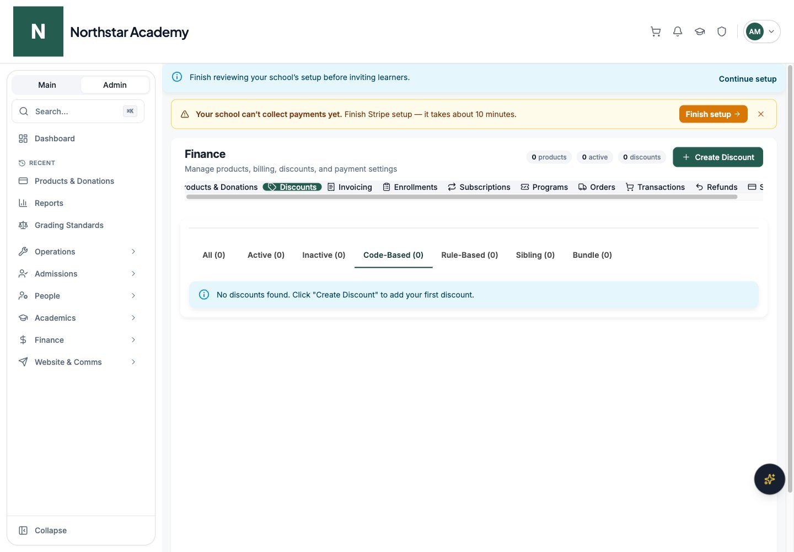Click Continue setup link

click(x=747, y=79)
